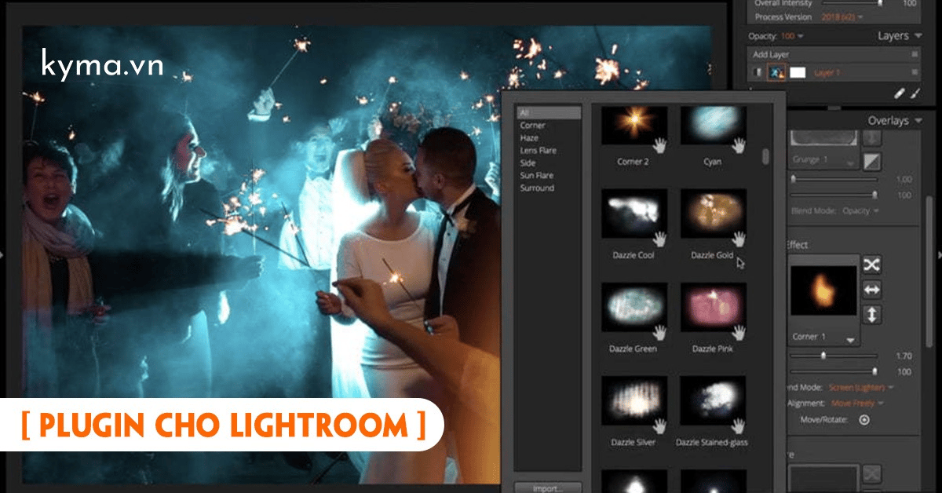
Task: Choose the Dazzle Cool overlay thumbnail
Action: tap(634, 214)
